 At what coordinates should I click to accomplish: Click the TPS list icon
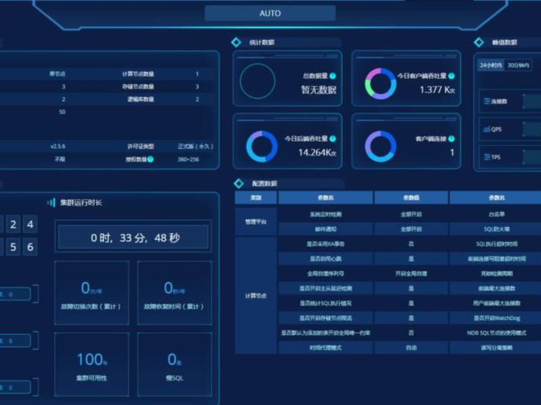pos(487,157)
